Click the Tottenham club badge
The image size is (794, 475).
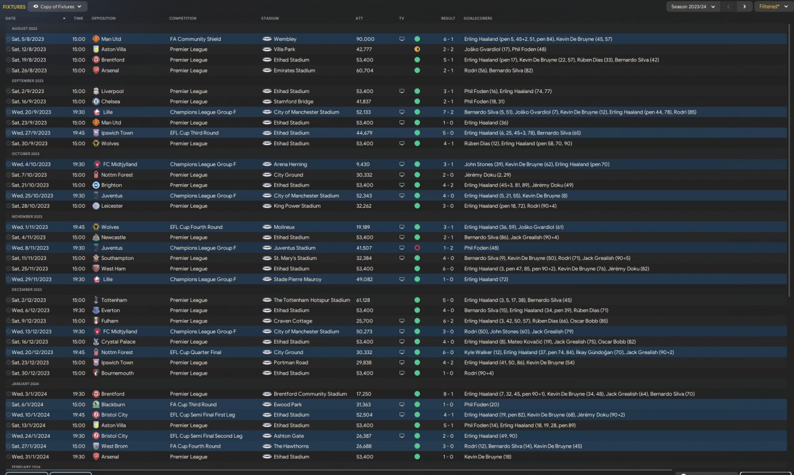[x=96, y=300]
